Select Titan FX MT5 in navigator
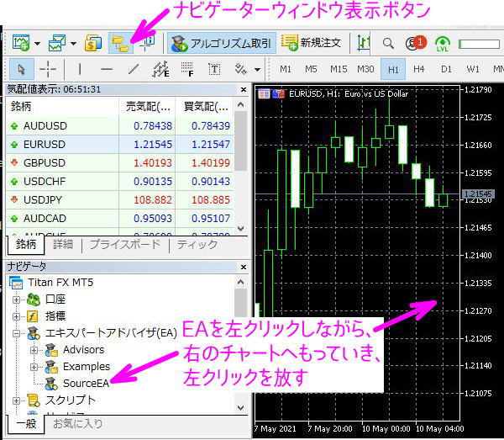 tap(51, 283)
